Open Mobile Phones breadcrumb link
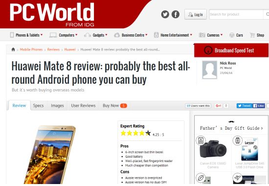The image size is (269, 186). pos(31,49)
